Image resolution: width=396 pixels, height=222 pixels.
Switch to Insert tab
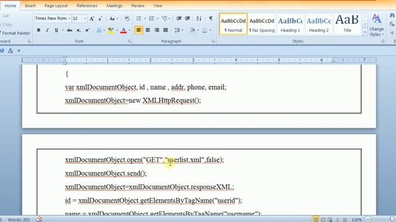click(30, 6)
